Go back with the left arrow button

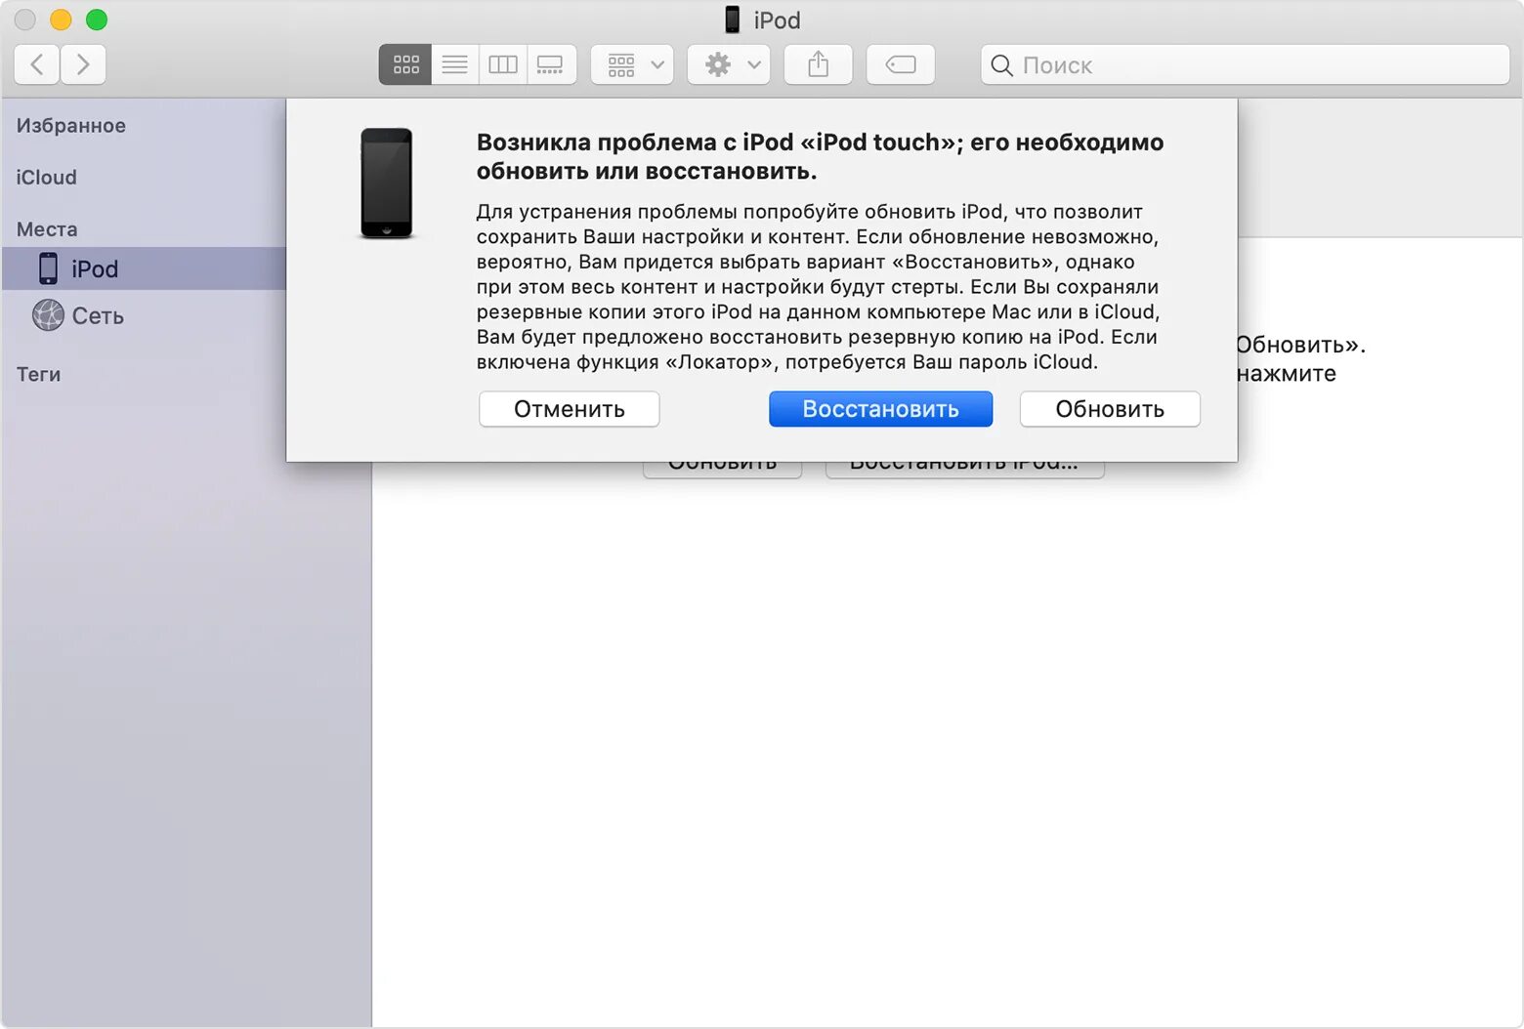pos(37,65)
